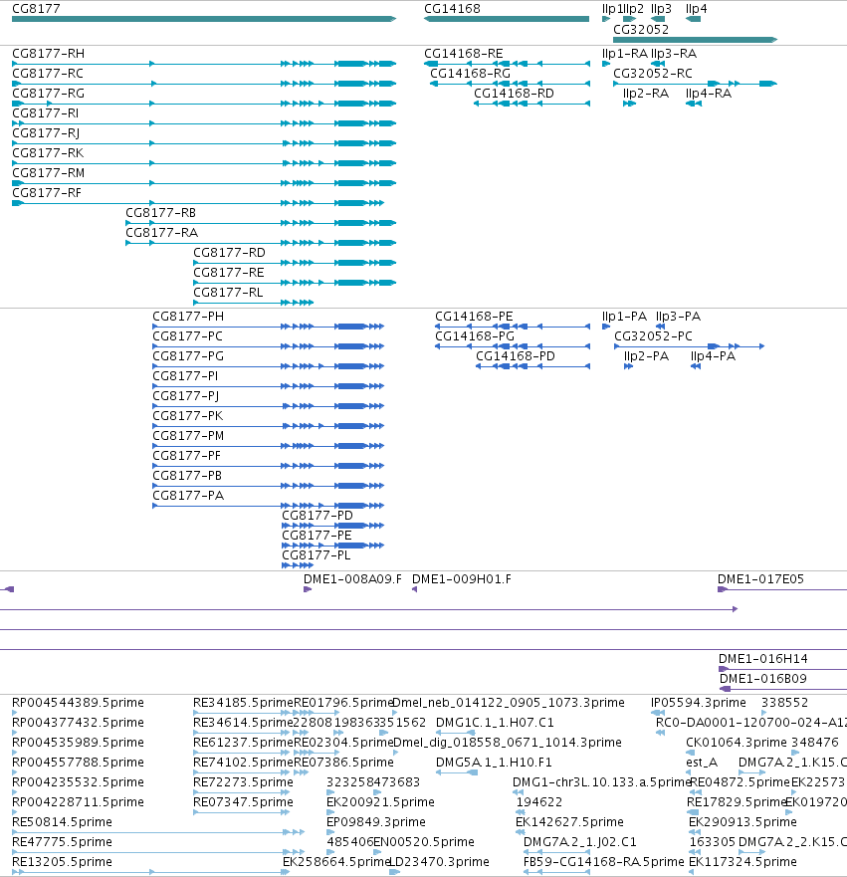The width and height of the screenshot is (847, 877).
Task: Select EST RE50814.5prime
Action: coord(62,822)
